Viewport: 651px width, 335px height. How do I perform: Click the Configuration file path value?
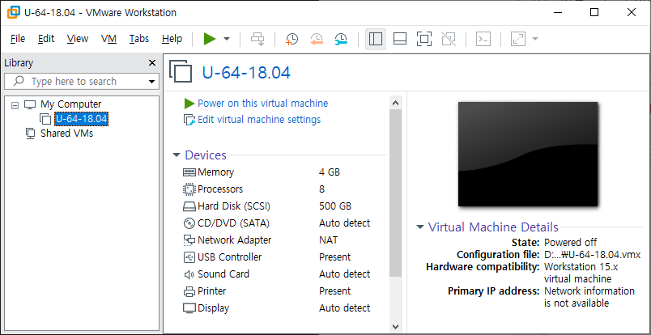pos(593,255)
